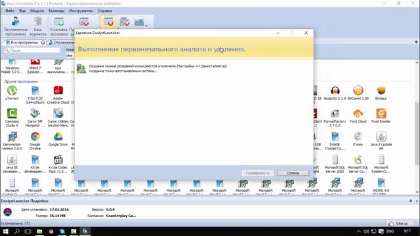Image resolution: width=420 pixels, height=236 pixels.
Task: Open the Вид menu
Action: [22, 10]
